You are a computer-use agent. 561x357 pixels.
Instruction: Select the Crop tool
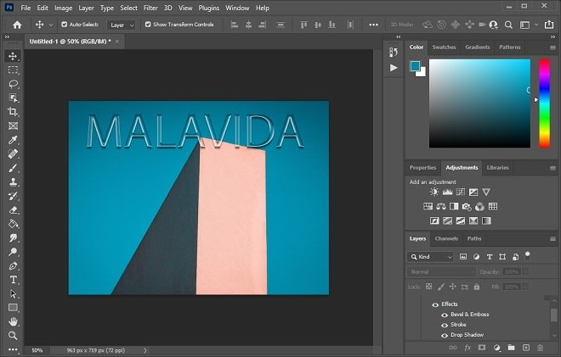[13, 112]
